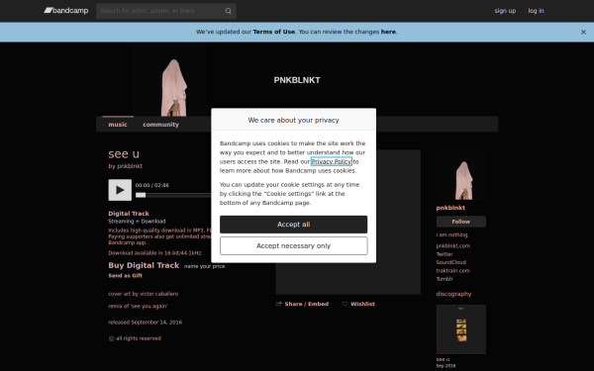The width and height of the screenshot is (594, 371).
Task: Click the pnkblnkt name in sidebar
Action: [450, 208]
